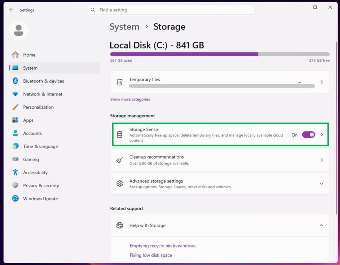Turn off the Storage Sense toggle
The image size is (340, 265).
[x=308, y=135]
